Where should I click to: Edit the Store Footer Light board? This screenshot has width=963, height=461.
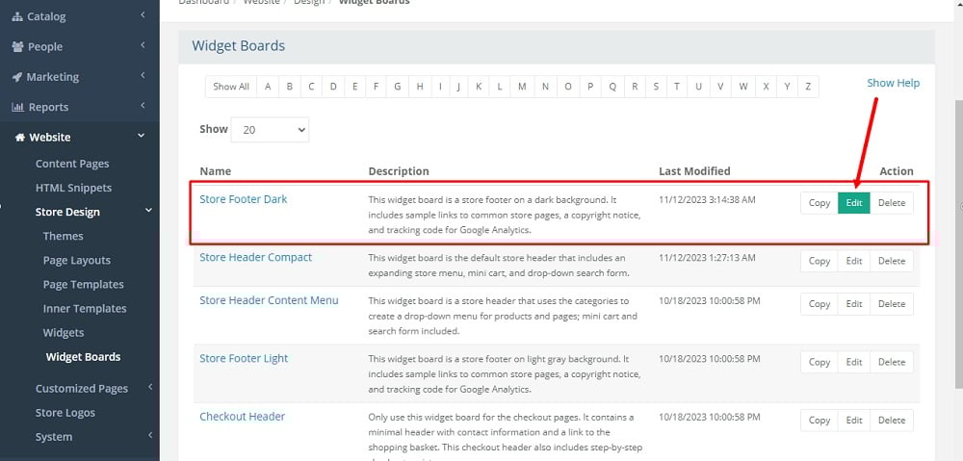[x=854, y=362]
